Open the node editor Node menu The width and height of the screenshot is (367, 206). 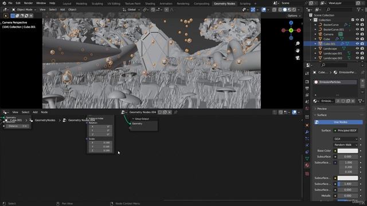click(44, 112)
